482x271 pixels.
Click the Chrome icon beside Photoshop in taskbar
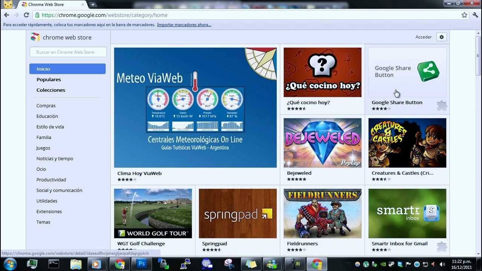[x=120, y=264]
